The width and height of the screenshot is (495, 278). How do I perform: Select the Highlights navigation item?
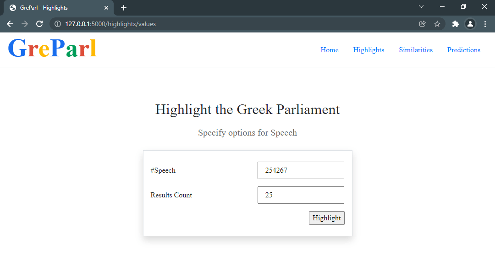pos(368,50)
